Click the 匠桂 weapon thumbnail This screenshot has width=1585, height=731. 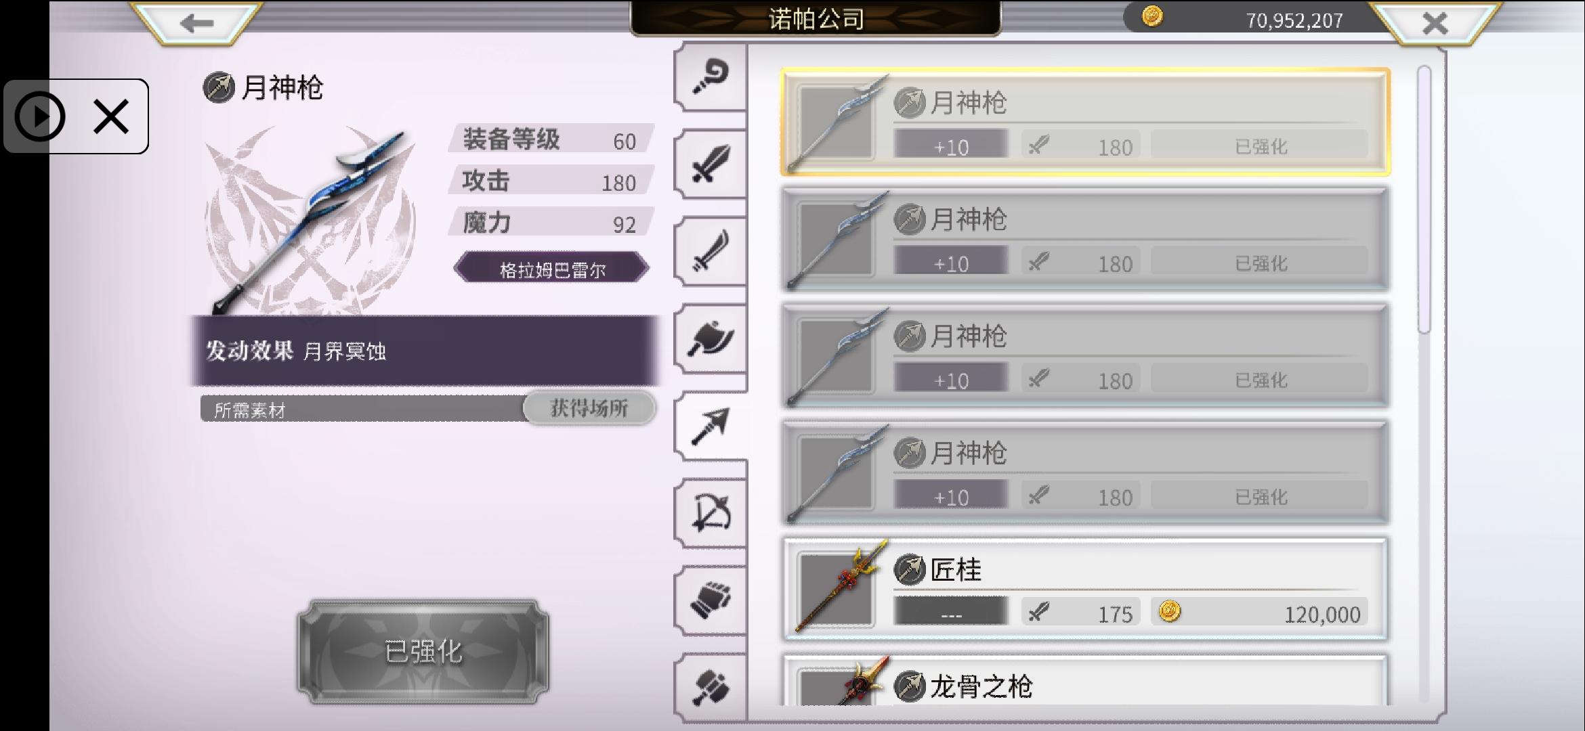837,589
